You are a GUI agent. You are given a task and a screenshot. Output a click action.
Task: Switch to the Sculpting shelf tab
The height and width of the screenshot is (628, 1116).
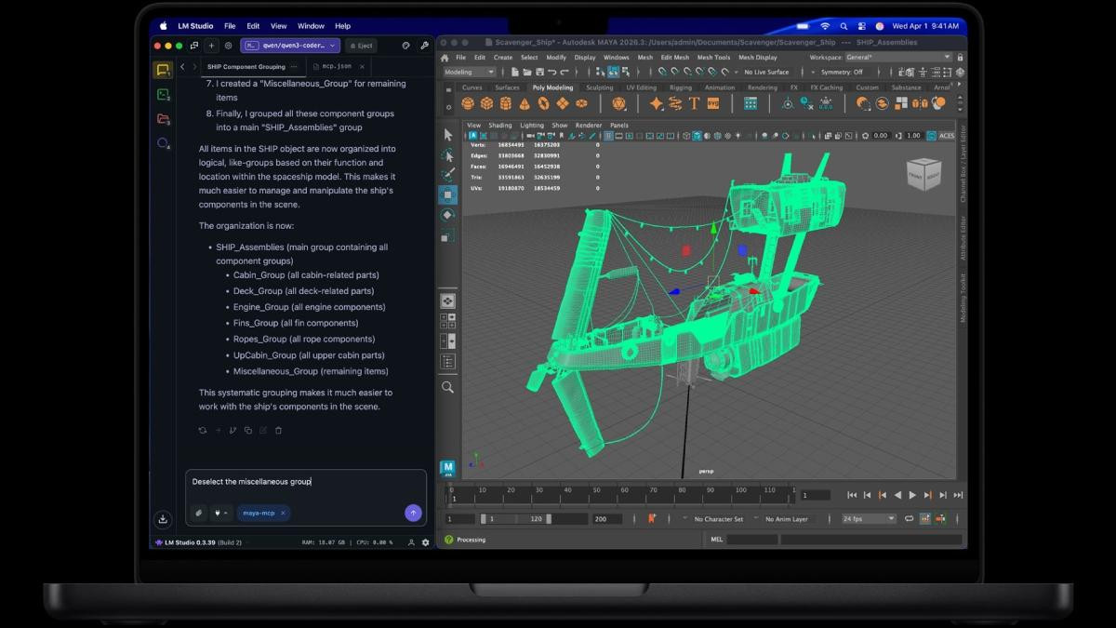point(599,87)
